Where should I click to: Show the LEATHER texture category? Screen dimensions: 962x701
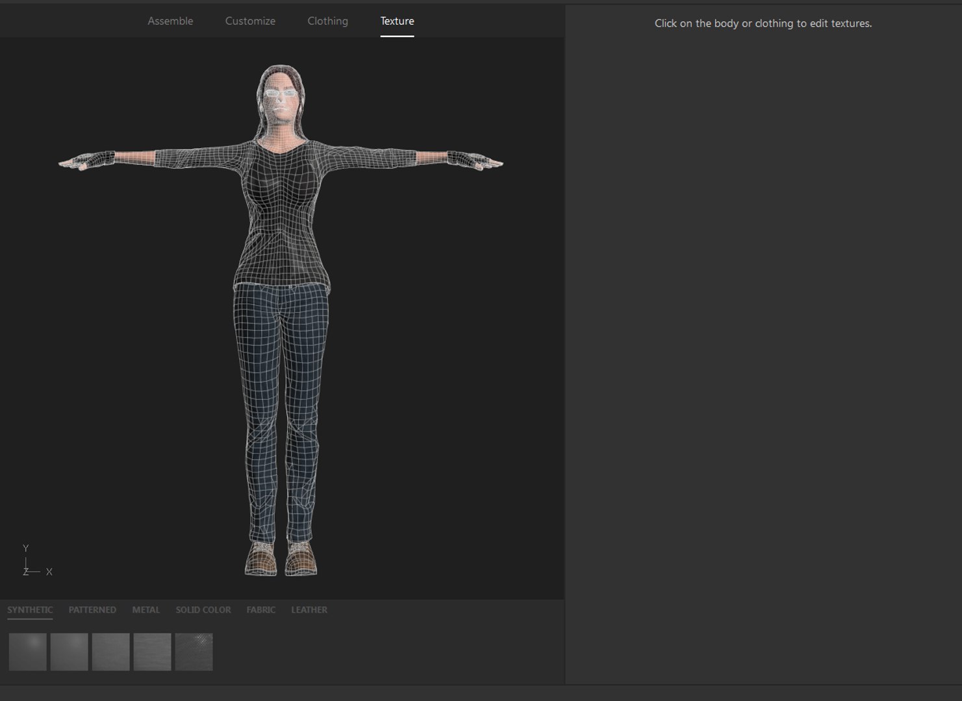click(x=309, y=609)
